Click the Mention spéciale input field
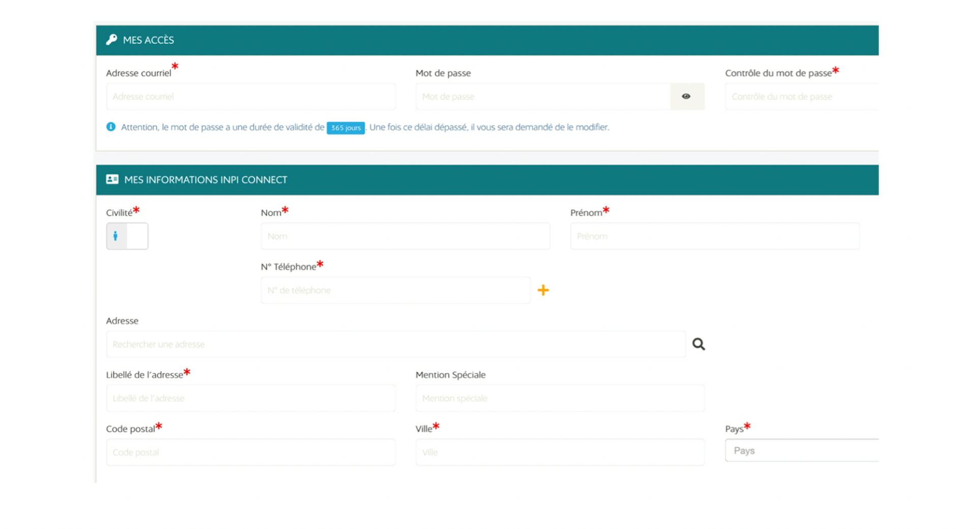The image size is (976, 529). point(560,398)
